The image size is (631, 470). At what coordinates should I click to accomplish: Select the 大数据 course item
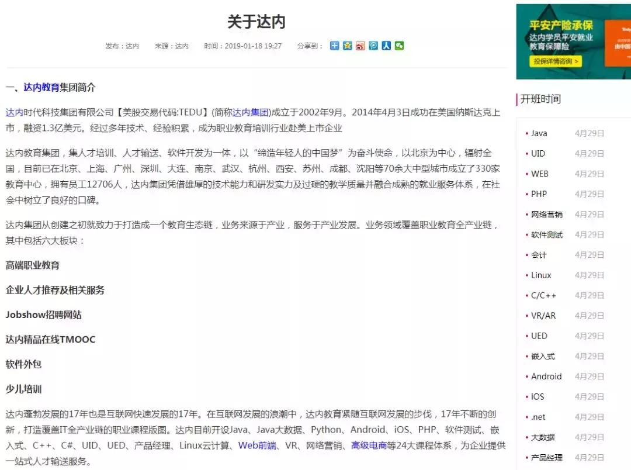click(542, 437)
